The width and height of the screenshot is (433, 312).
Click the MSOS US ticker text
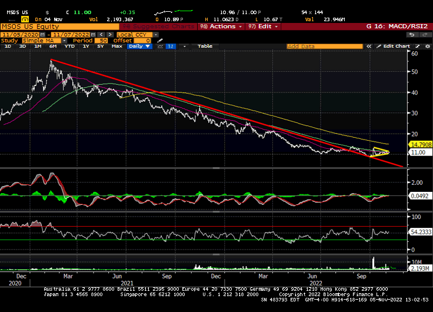(x=17, y=12)
